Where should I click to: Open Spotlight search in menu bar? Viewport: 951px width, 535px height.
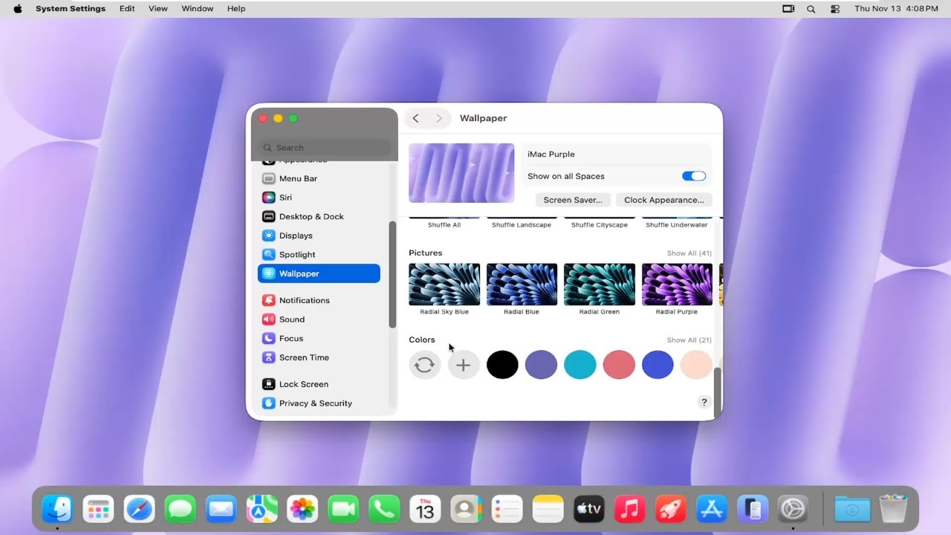[811, 8]
